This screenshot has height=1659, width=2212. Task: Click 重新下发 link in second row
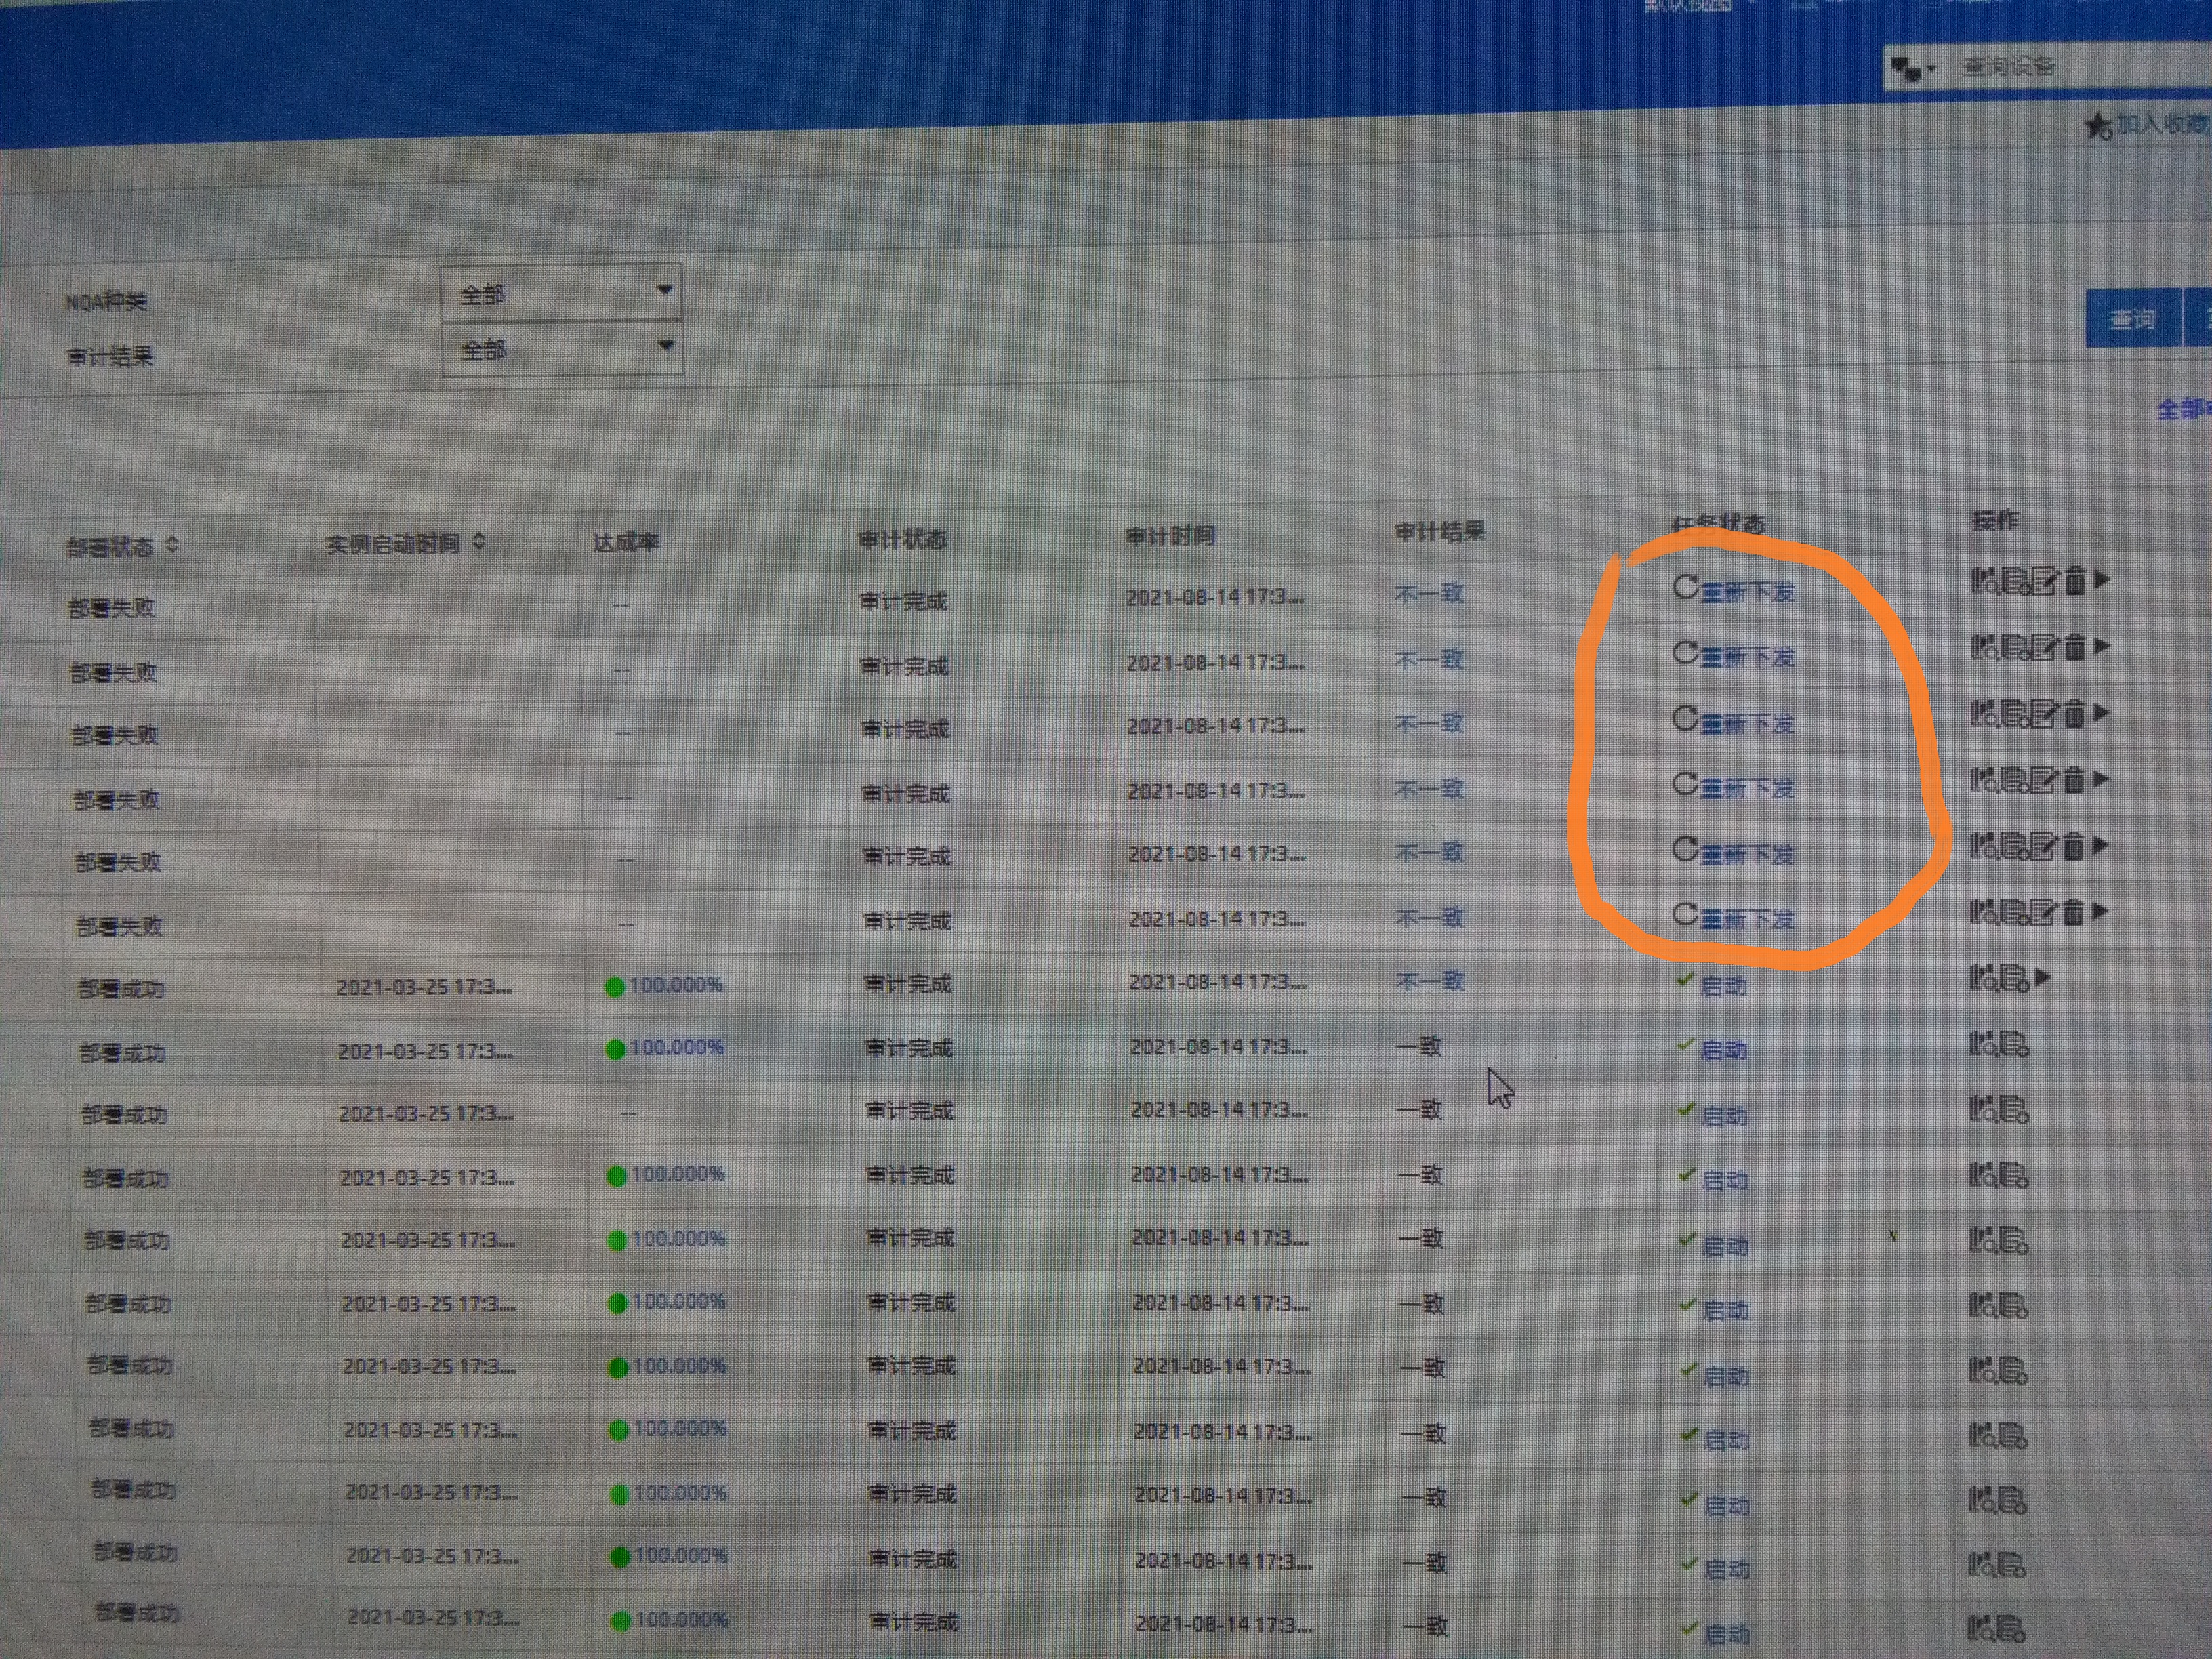[x=1748, y=657]
